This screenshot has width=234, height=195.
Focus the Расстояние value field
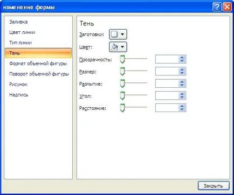click(167, 108)
